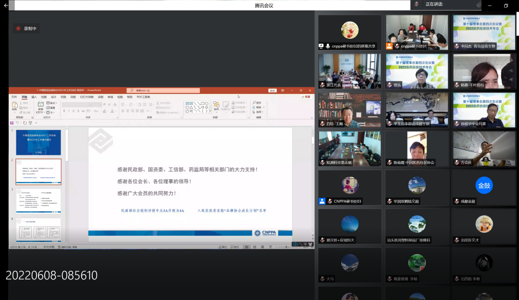Switch to Reading view icon in status bar
The image size is (519, 300).
pos(262,247)
